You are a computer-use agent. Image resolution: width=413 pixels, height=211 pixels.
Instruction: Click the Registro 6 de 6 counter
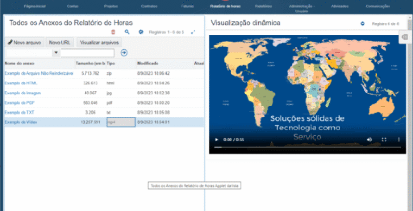point(385,23)
